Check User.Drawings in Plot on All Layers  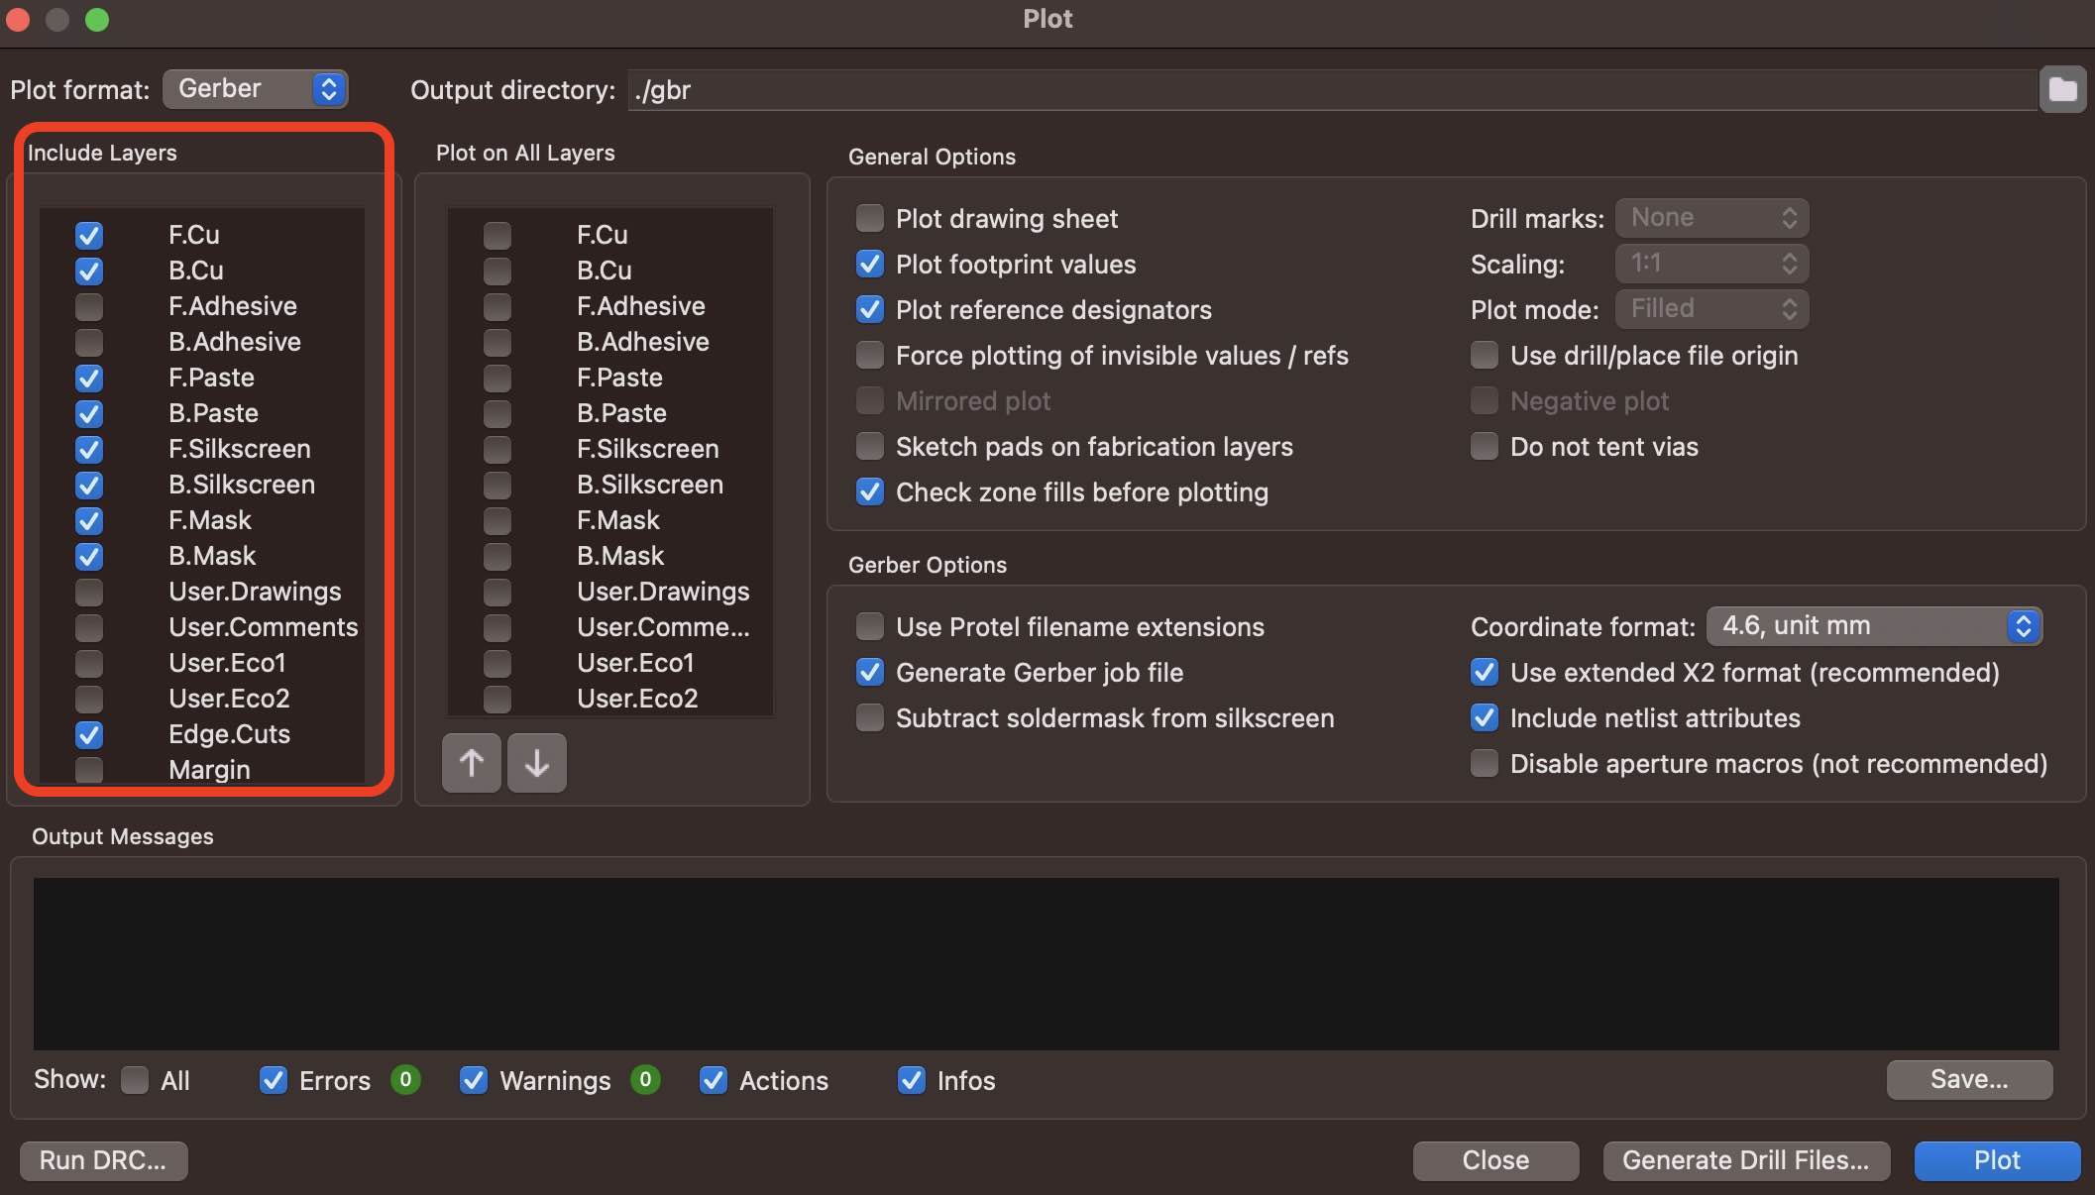coord(497,592)
